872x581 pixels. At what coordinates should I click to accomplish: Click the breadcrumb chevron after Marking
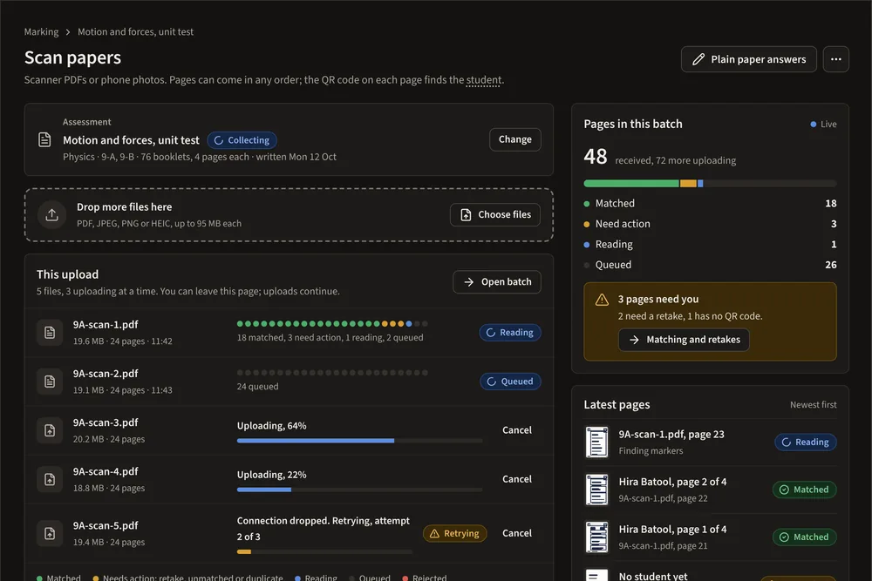tap(68, 32)
